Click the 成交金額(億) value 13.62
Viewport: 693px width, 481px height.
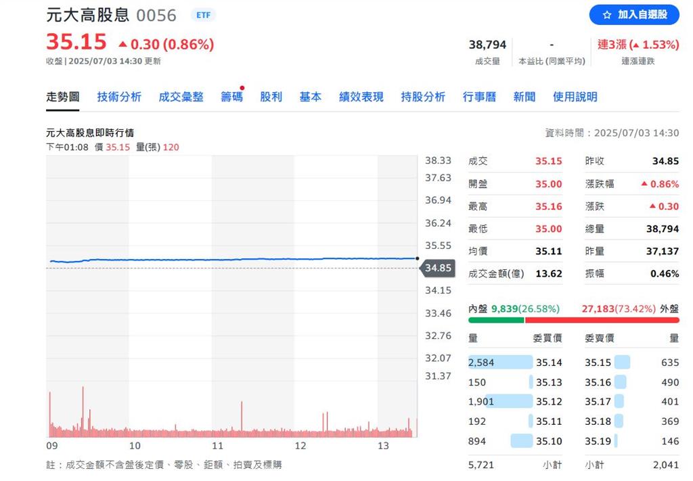click(x=548, y=274)
